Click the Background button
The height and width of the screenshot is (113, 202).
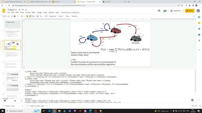(x=53, y=16)
